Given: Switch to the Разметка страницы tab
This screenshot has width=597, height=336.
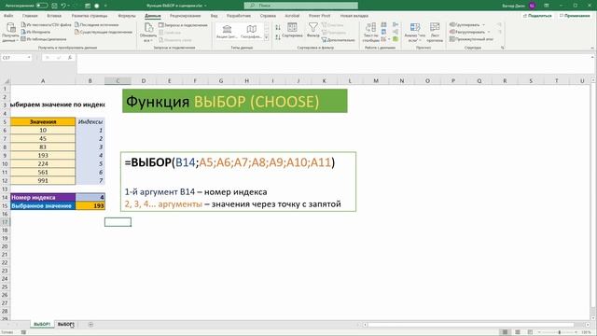Looking at the screenshot, I should [90, 16].
